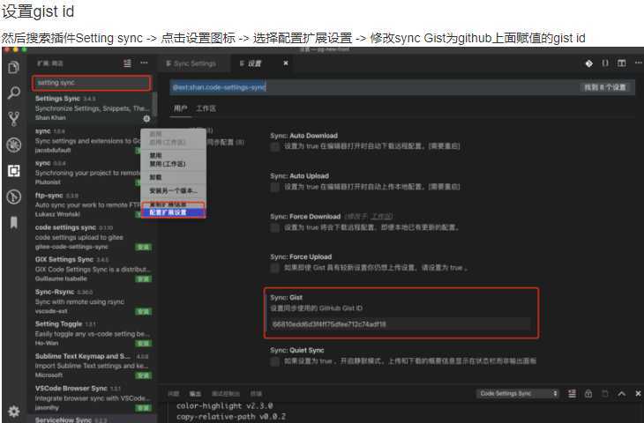
Task: Click the Manage gear at activity bar bottom
Action: coord(13,411)
